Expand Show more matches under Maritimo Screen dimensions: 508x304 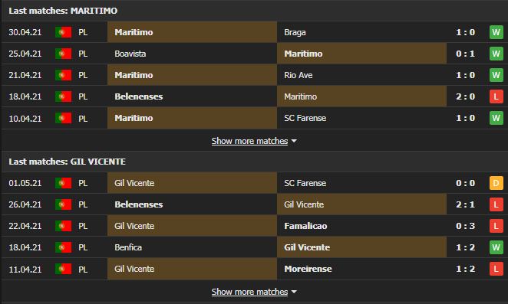[249, 141]
